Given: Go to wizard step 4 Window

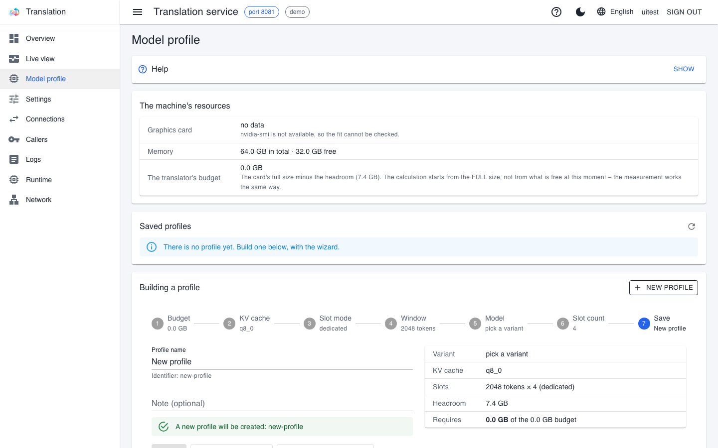Looking at the screenshot, I should [410, 323].
